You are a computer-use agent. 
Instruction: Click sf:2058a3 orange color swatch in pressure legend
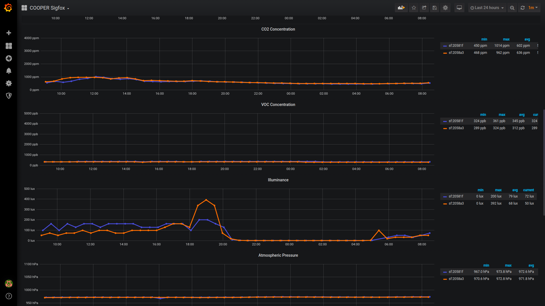(x=445, y=279)
